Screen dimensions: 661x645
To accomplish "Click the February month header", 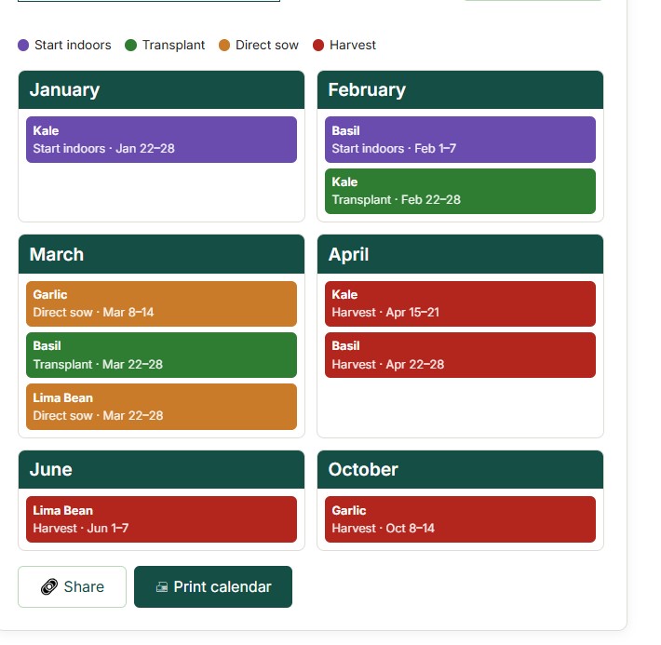I will pyautogui.click(x=460, y=89).
